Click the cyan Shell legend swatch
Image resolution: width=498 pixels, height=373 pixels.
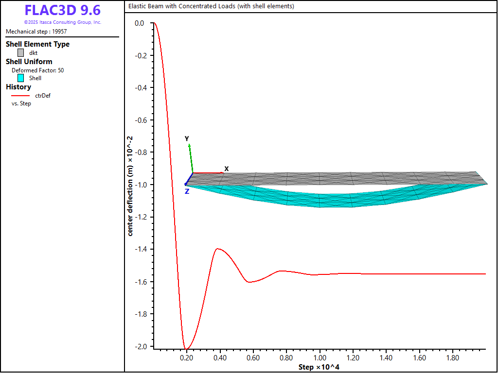20,78
